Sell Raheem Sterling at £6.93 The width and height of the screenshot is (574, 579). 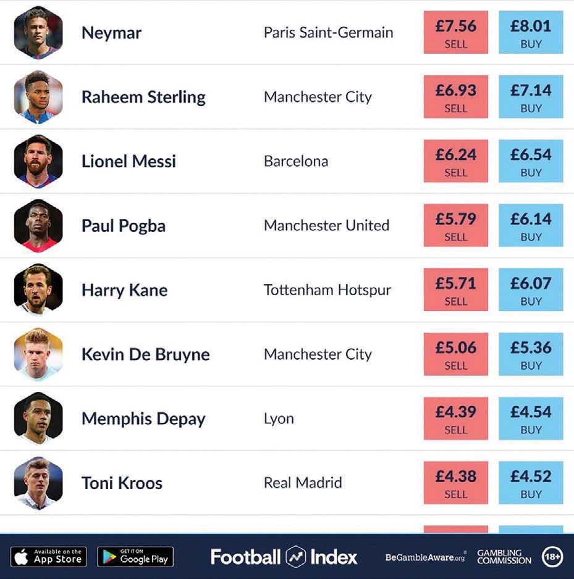pyautogui.click(x=456, y=97)
